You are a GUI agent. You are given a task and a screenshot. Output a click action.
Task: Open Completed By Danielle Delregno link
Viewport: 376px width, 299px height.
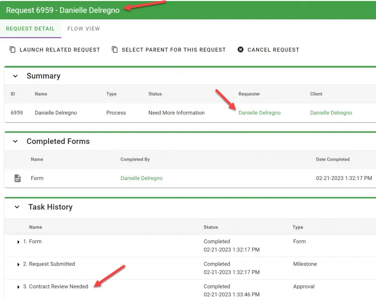pos(141,178)
